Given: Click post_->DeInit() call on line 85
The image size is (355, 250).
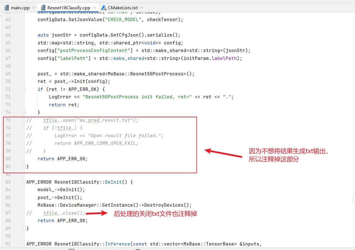Looking at the screenshot, I should 60,197.
